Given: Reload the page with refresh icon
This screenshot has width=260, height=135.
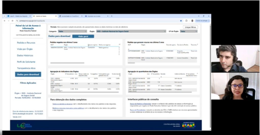Looking at the screenshot, I should 12,21.
